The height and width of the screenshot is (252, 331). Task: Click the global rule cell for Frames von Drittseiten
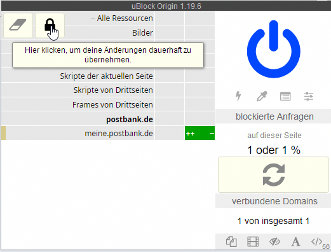[x=170, y=104]
